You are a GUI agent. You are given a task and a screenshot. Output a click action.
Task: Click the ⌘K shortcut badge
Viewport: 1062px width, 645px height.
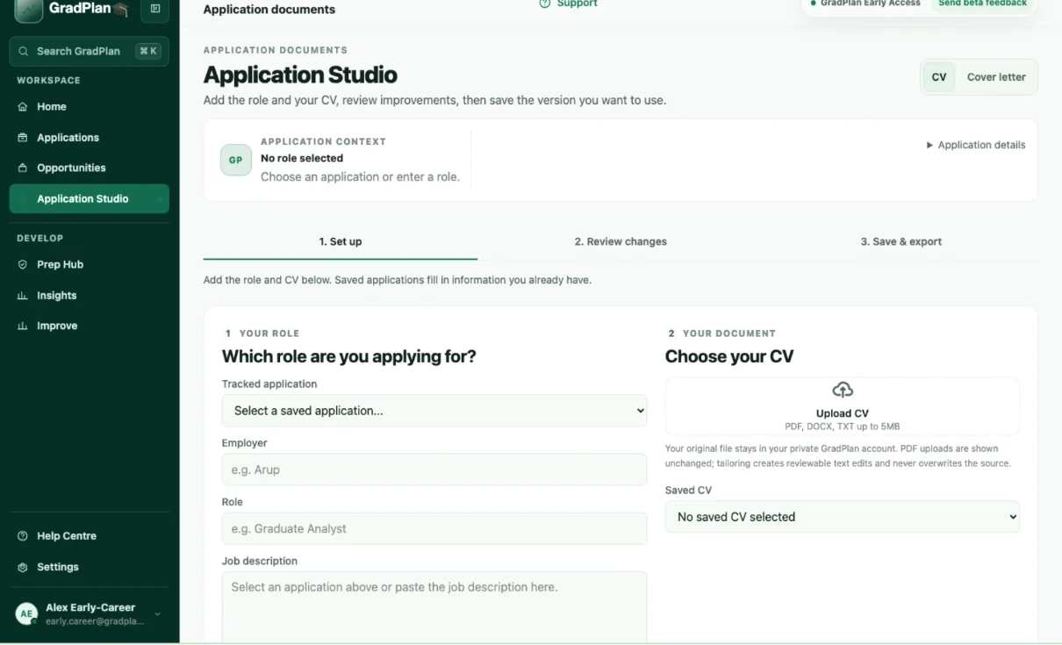[148, 51]
